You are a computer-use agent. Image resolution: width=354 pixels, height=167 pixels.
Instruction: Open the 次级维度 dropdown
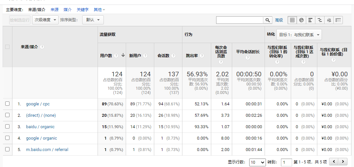tap(46, 20)
